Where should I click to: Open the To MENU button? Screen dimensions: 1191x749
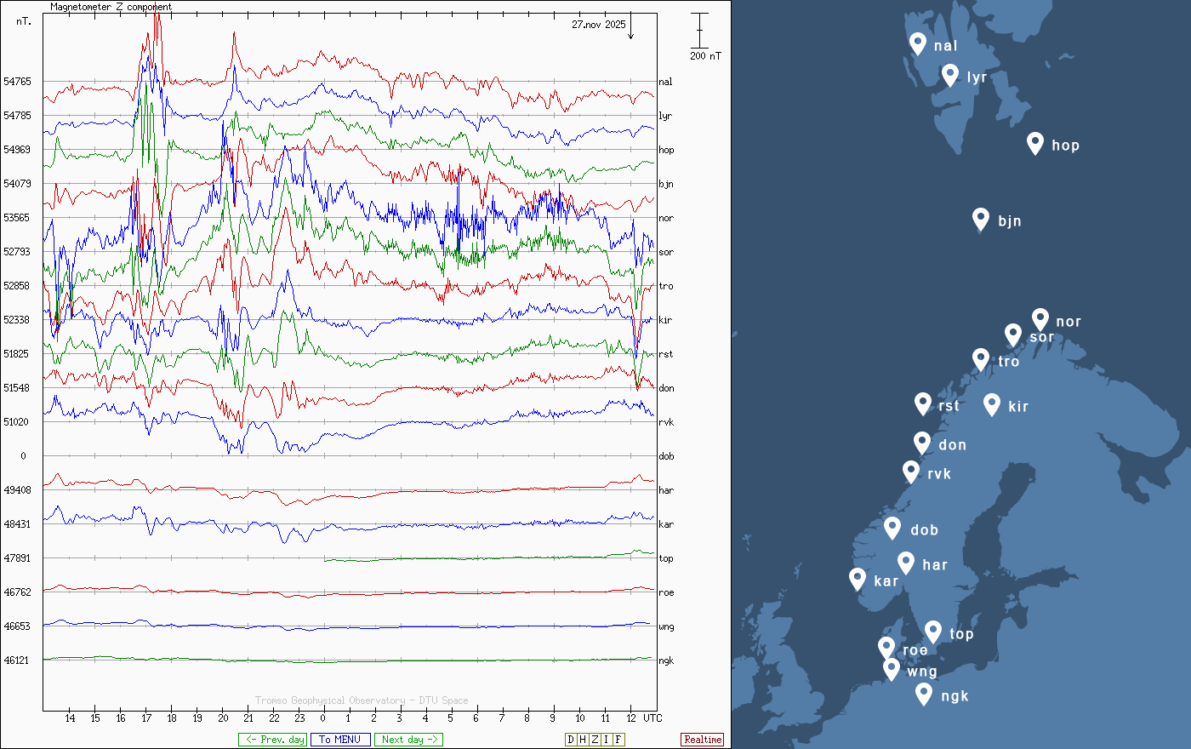(x=340, y=740)
